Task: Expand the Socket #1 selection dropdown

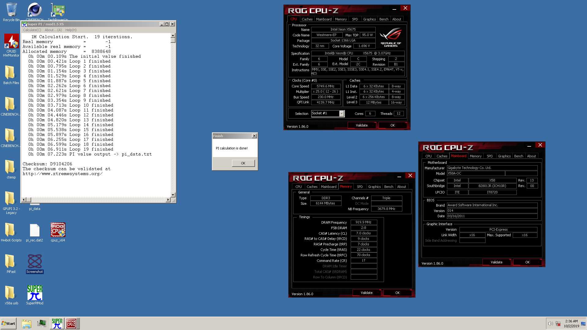Action: [342, 113]
